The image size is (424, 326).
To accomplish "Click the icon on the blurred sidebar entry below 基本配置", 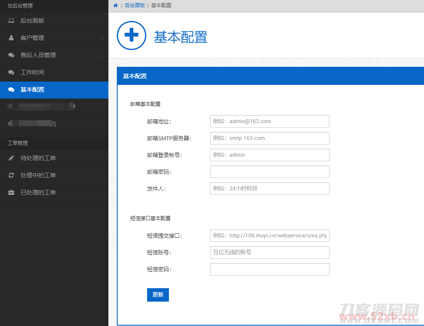I will pyautogui.click(x=10, y=107).
